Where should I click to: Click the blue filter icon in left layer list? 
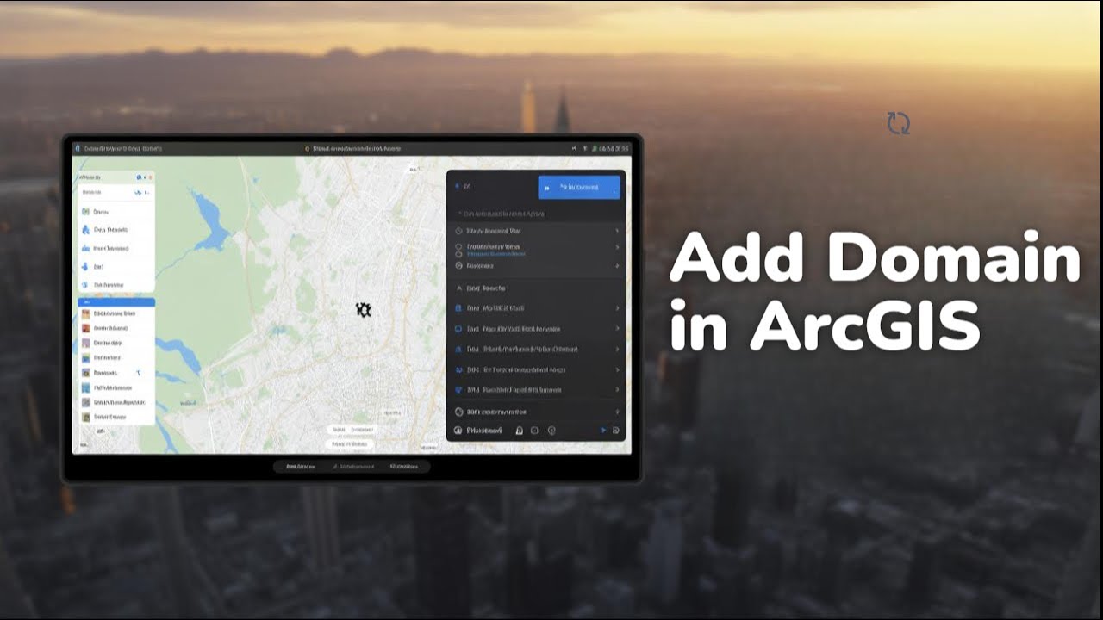(x=139, y=374)
